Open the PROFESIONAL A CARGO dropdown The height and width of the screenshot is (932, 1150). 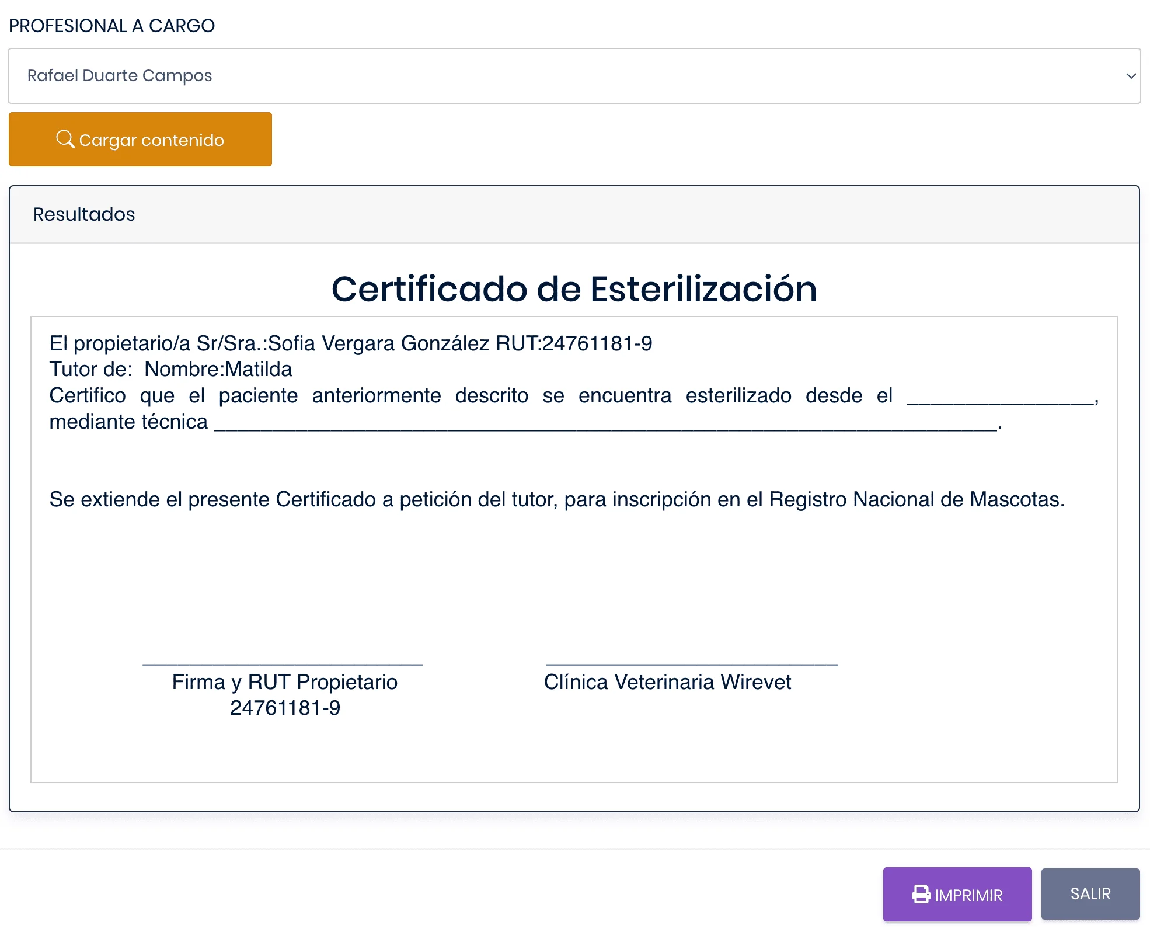(574, 76)
